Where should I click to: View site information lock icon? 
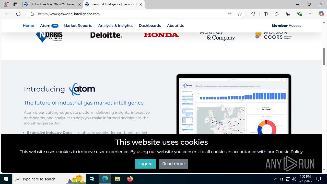click(x=32, y=14)
